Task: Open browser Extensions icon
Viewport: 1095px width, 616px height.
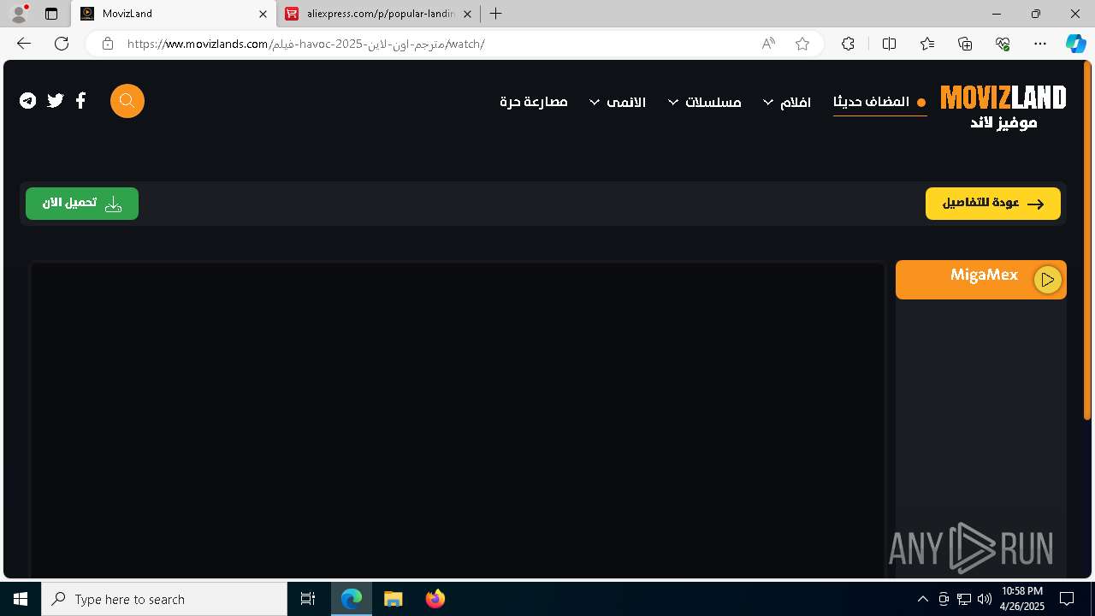Action: [848, 44]
